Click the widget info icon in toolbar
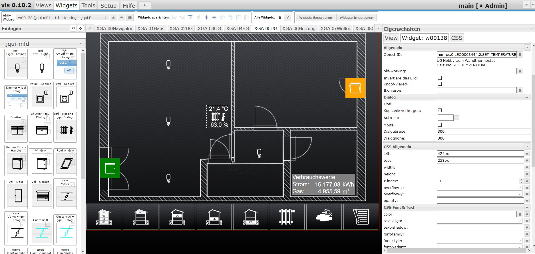535x254 pixels. 130,18
